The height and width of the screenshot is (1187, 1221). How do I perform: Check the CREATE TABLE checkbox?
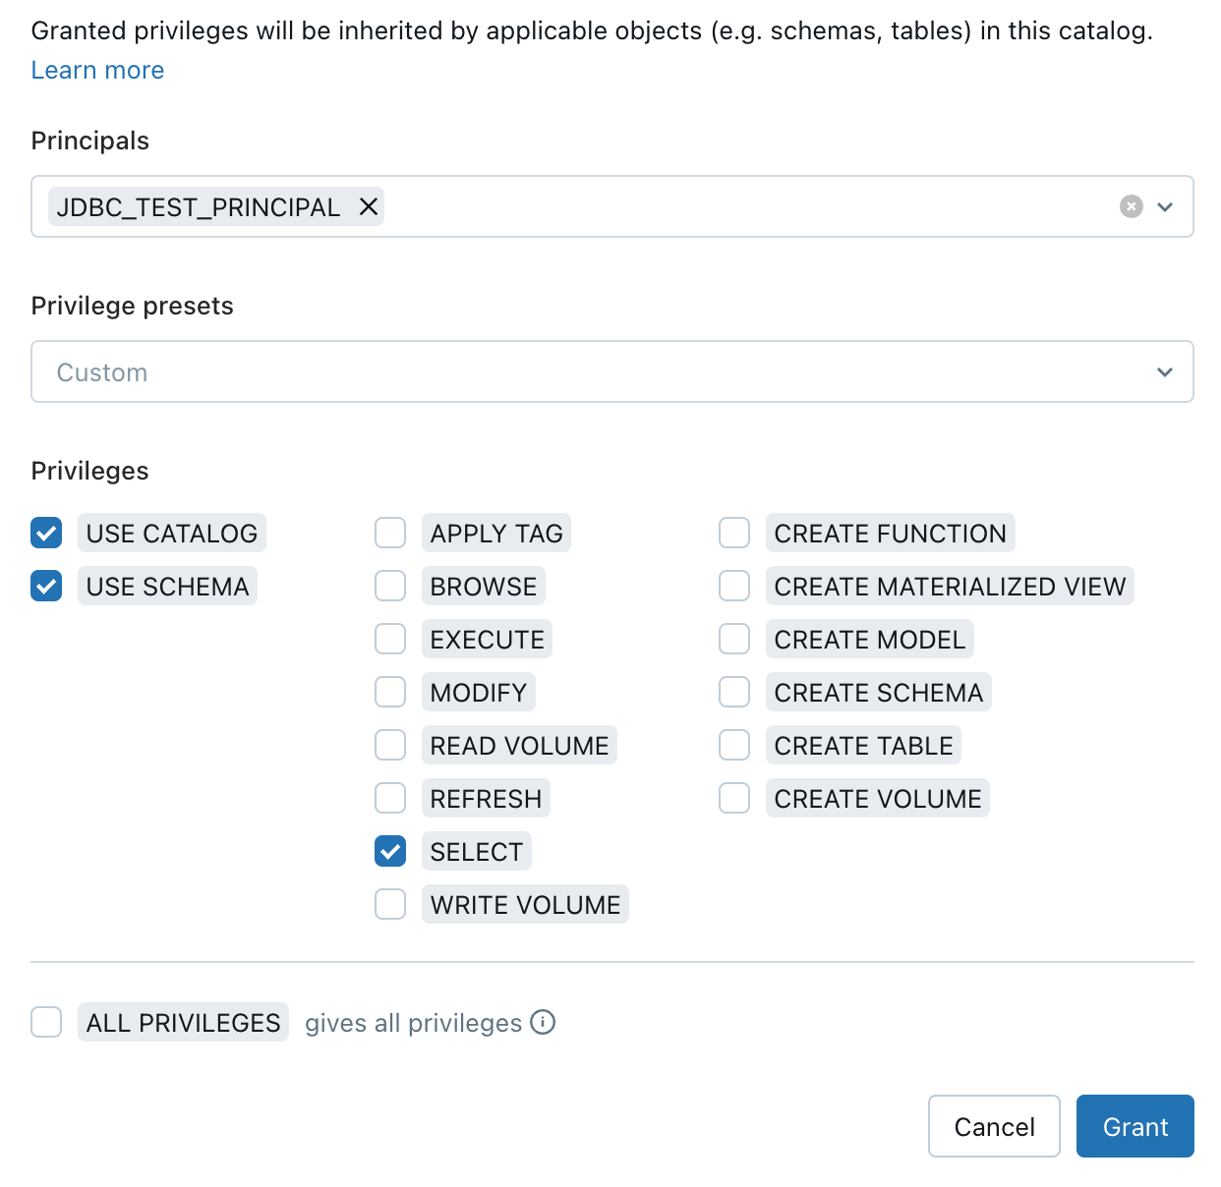(734, 745)
